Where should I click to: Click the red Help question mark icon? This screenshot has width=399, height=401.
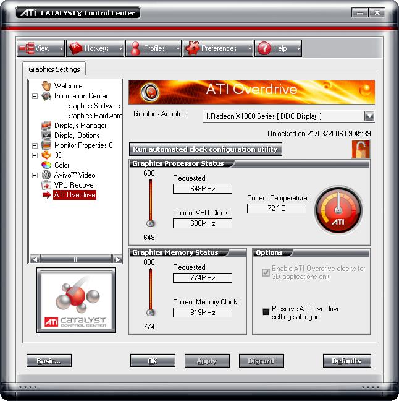[264, 48]
